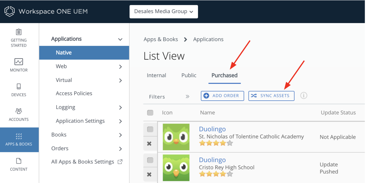Screen dimensions: 366x183
Task: Open the Desales Media Group organization dropdown
Action: [164, 12]
